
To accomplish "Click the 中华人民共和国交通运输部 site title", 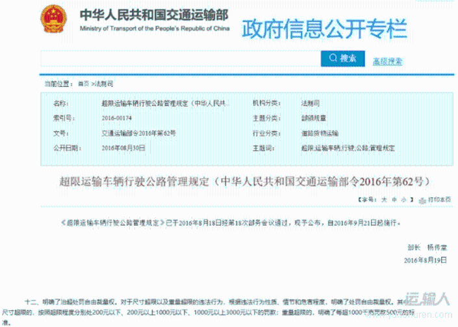I will click(154, 15).
